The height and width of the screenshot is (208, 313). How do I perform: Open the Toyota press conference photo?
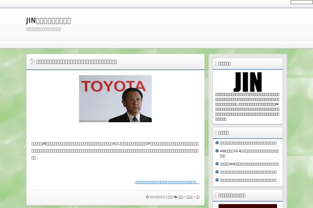(115, 99)
